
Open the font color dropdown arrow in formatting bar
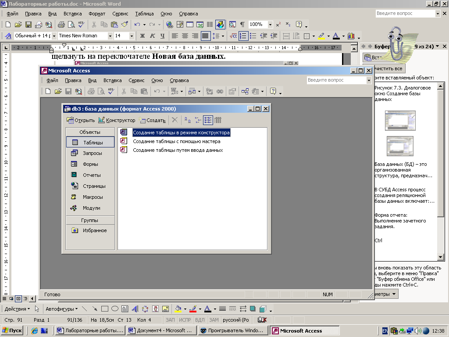343,36
